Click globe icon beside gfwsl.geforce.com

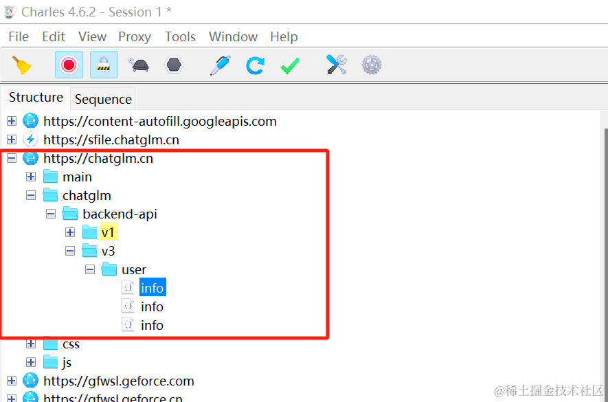point(30,381)
